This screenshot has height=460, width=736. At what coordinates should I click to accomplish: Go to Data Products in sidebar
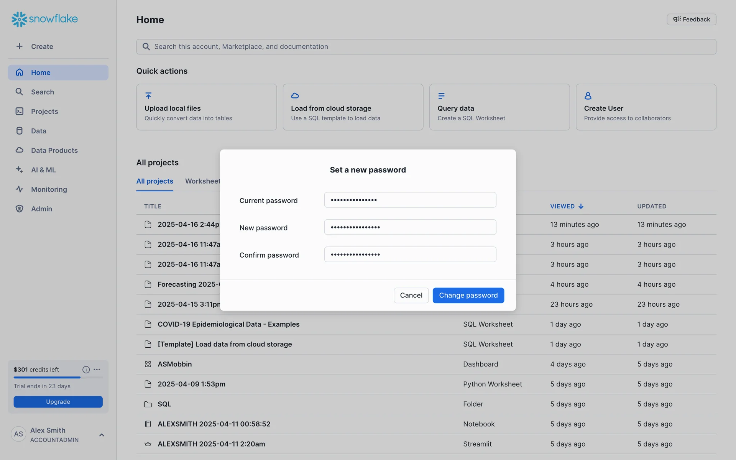click(54, 150)
